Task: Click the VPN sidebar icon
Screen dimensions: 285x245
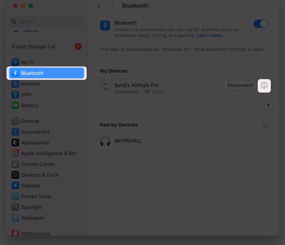Action: (x=15, y=94)
